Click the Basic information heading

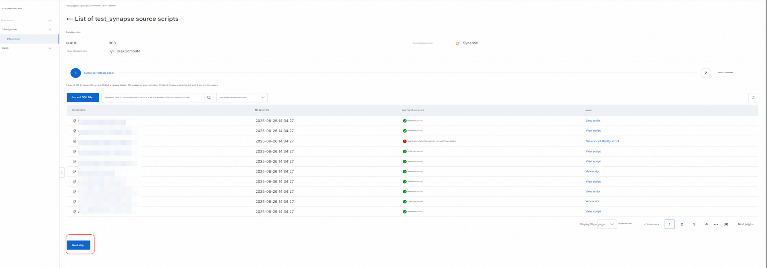pos(73,32)
